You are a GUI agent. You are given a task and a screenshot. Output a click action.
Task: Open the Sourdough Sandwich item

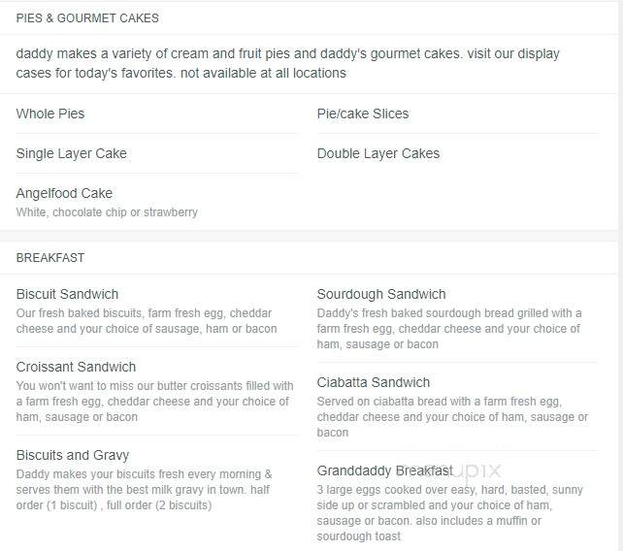tap(381, 294)
